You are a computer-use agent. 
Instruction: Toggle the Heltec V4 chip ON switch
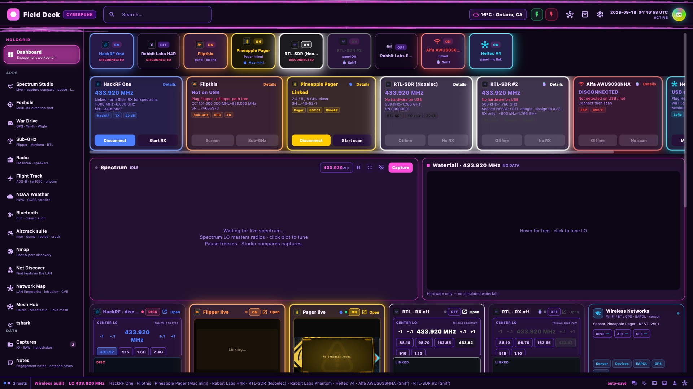tap(496, 45)
